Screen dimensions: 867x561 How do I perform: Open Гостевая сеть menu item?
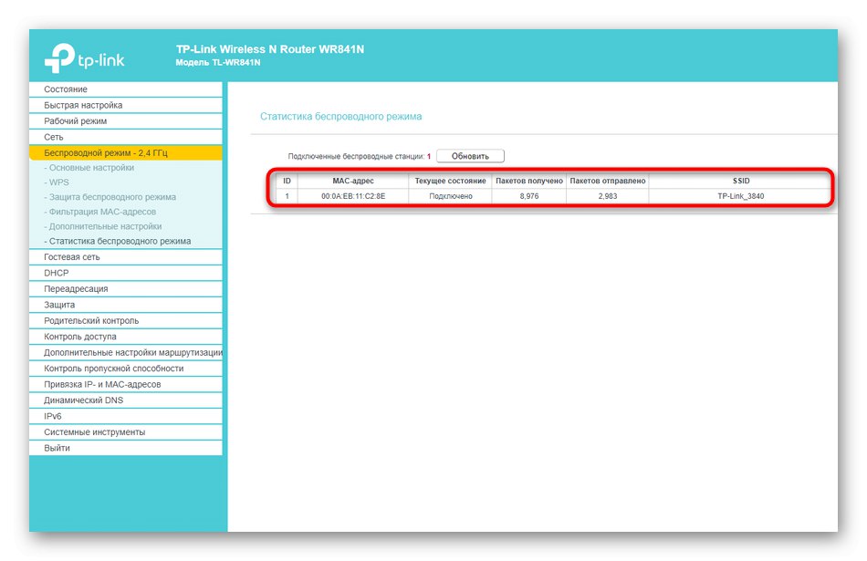pos(126,257)
